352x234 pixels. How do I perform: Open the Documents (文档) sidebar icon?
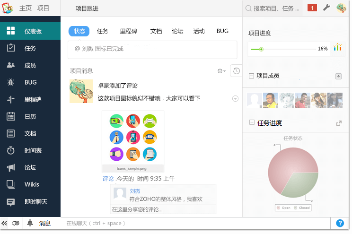pos(11,133)
